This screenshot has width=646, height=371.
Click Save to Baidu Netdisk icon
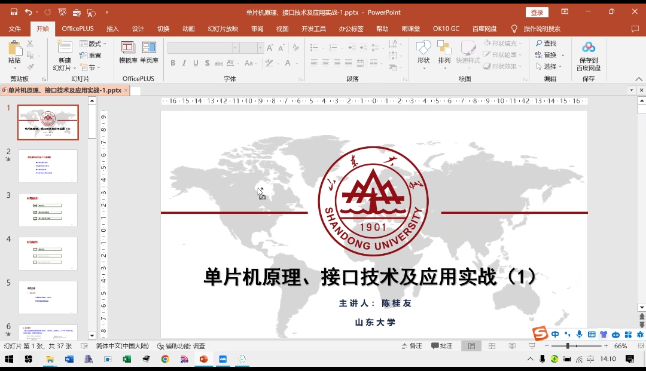click(589, 47)
